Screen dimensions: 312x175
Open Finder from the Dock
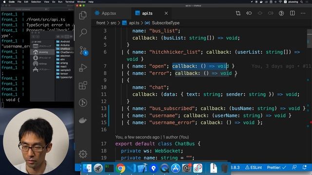tap(87, 168)
